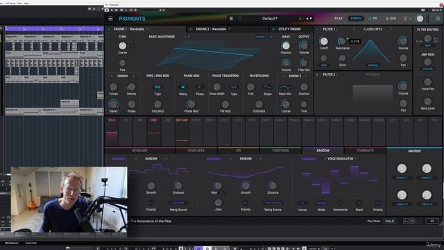The image size is (444, 250).
Task: Click the Phase Transform Type waveform icon
Action: point(234,87)
